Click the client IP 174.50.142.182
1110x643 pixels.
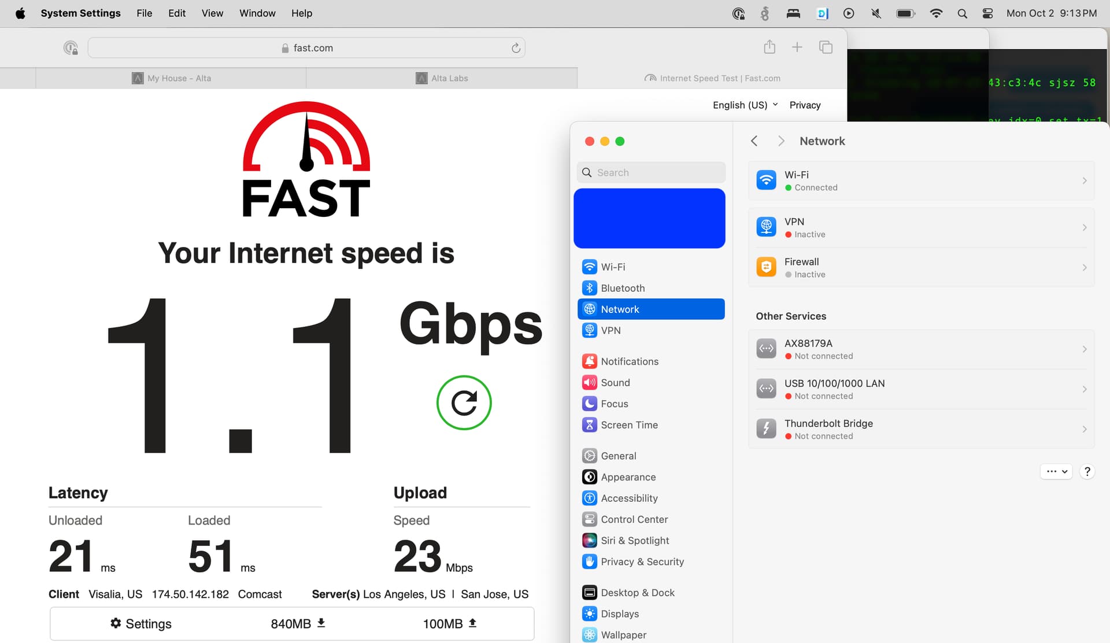(x=190, y=594)
